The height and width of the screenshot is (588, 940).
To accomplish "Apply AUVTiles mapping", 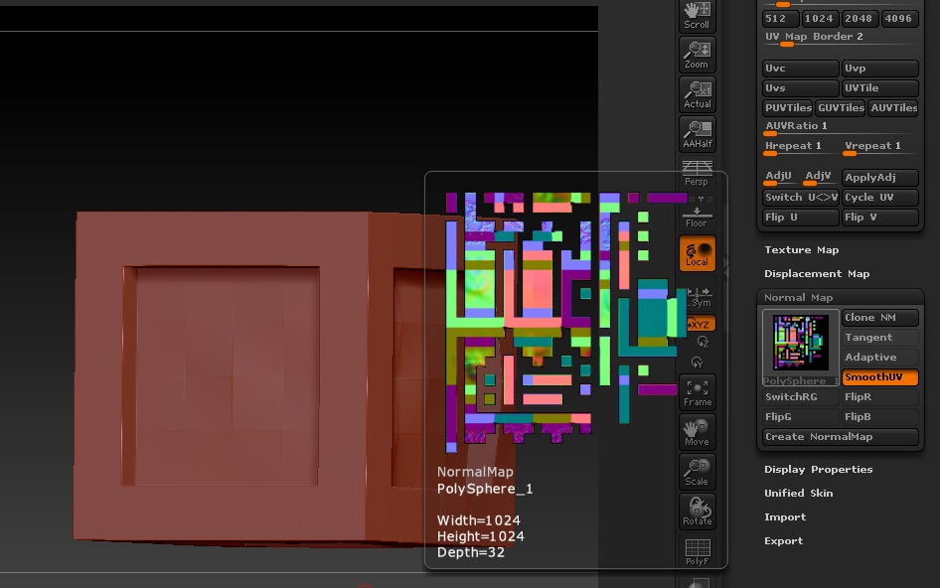I will [x=893, y=108].
